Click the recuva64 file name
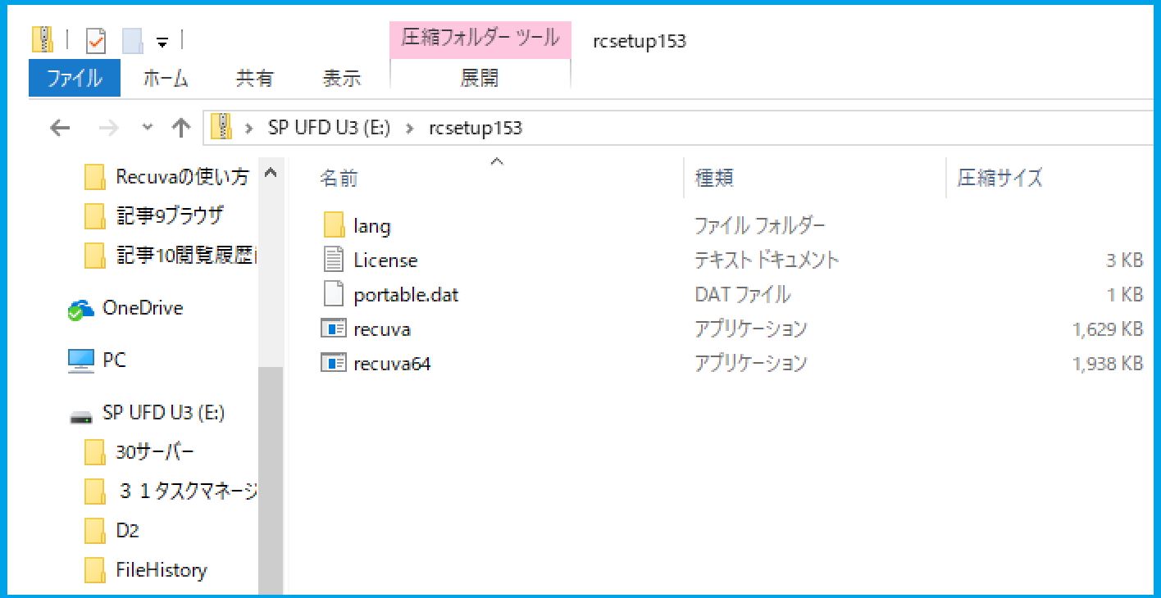 click(x=392, y=364)
